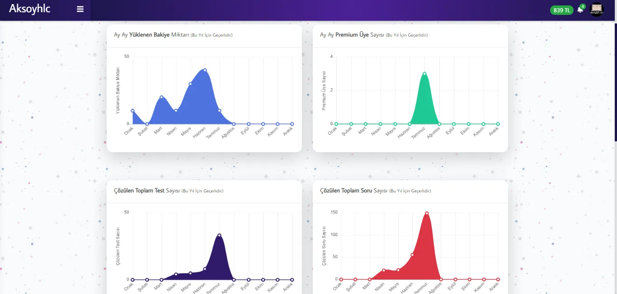Click the 'Ağustos' axis label in Çözülen Test chart
Viewport: 617px width, 294px height.
(227, 289)
